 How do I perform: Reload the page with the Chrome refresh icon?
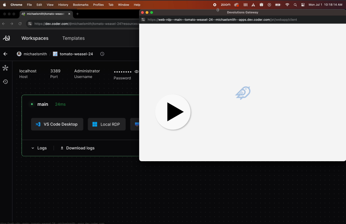[x=20, y=24]
